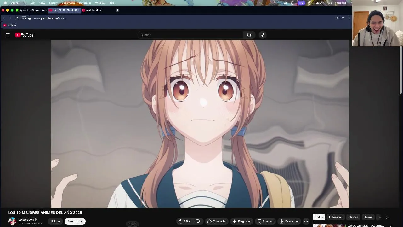Select the Shōnen filter chip
403x227 pixels.
pos(353,217)
